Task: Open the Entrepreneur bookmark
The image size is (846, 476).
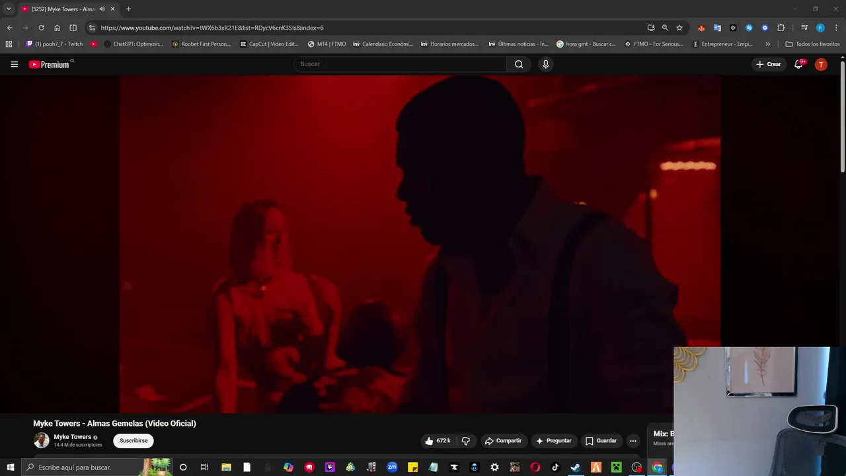Action: [x=722, y=44]
